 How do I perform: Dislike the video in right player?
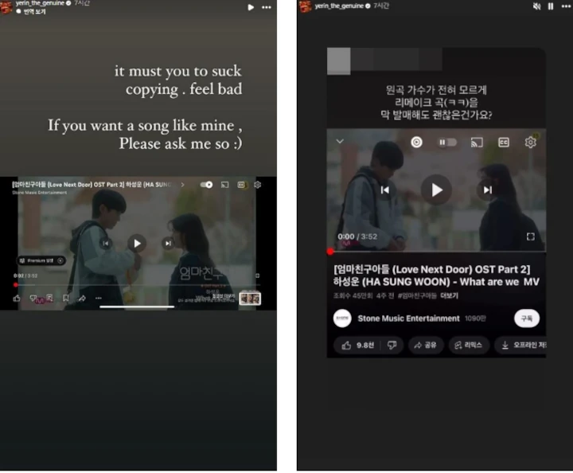(x=392, y=345)
